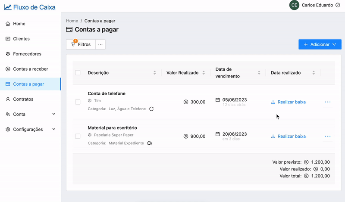Image resolution: width=345 pixels, height=202 pixels.
Task: Click the calendar icon beside 05/06/2023
Action: point(218,100)
